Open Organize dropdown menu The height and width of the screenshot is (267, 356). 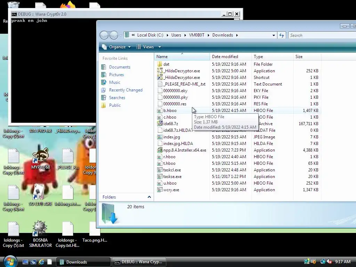point(116,47)
